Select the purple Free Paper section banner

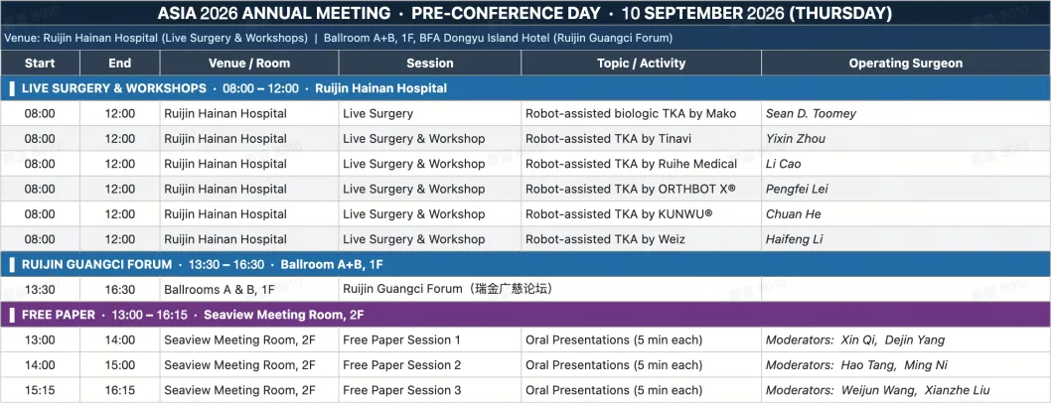point(525,315)
